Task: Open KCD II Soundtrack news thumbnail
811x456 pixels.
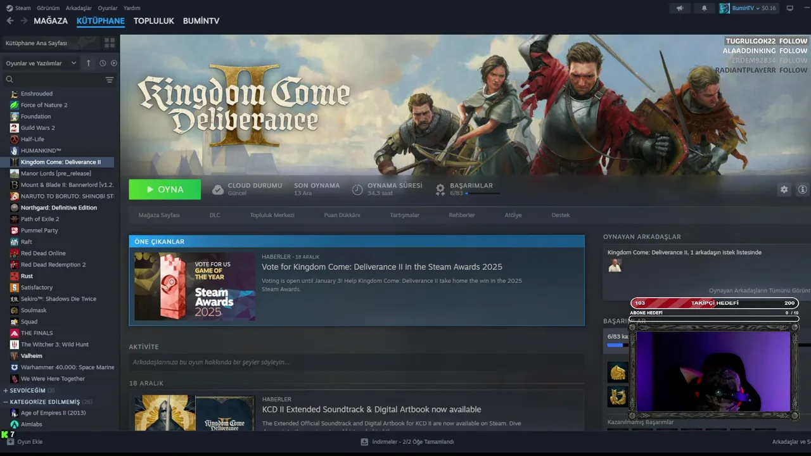Action: tap(195, 412)
